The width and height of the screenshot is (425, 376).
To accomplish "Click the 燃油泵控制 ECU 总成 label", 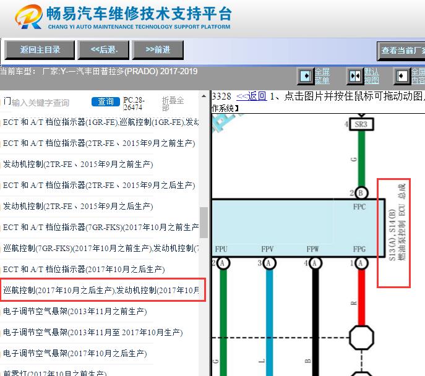I will click(x=401, y=222).
